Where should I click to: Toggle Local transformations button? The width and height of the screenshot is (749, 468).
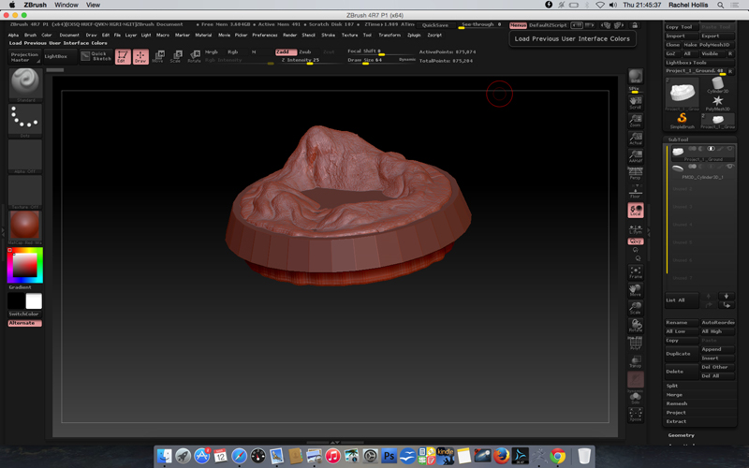click(636, 210)
